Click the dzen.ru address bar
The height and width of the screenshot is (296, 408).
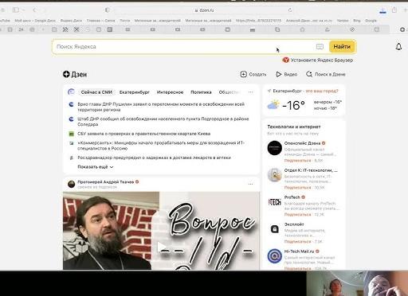[204, 10]
